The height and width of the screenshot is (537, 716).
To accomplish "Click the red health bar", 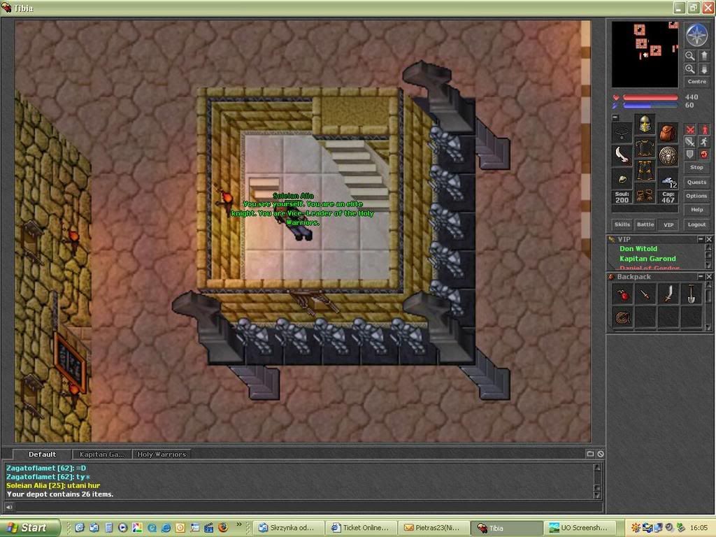I will (x=650, y=97).
